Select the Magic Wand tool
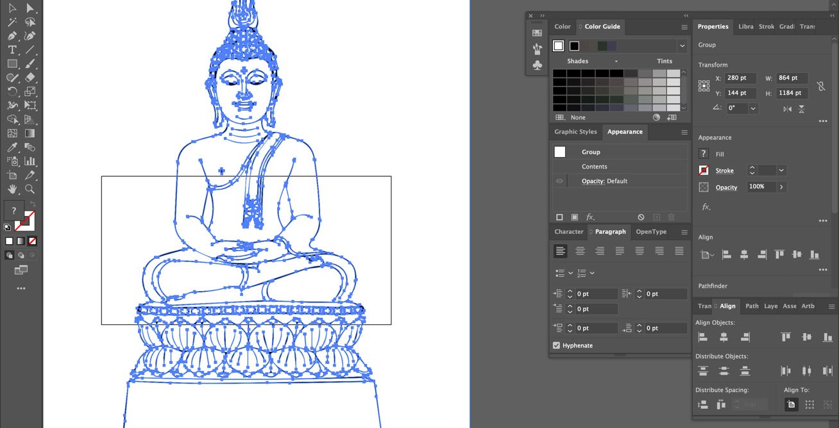Screen dimensions: 839x428 [x=12, y=22]
